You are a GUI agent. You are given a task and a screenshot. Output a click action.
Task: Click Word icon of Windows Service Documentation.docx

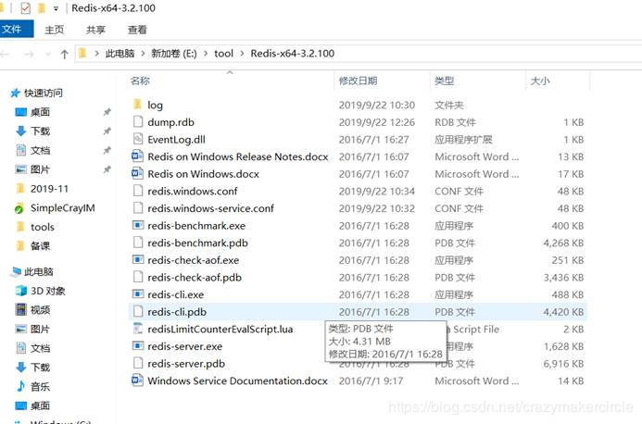(x=137, y=380)
